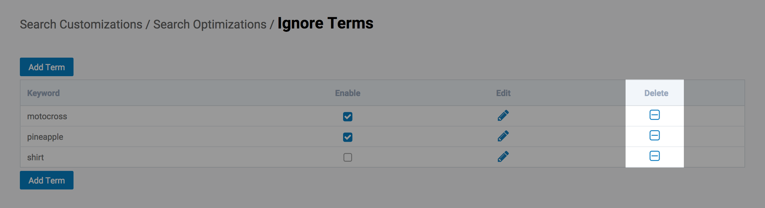Uncheck Enable for pineapple
This screenshot has width=765, height=208.
pyautogui.click(x=347, y=137)
